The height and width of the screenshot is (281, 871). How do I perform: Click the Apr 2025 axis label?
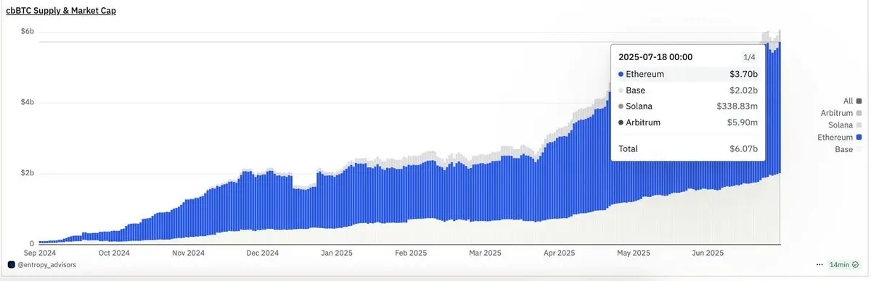tap(559, 253)
